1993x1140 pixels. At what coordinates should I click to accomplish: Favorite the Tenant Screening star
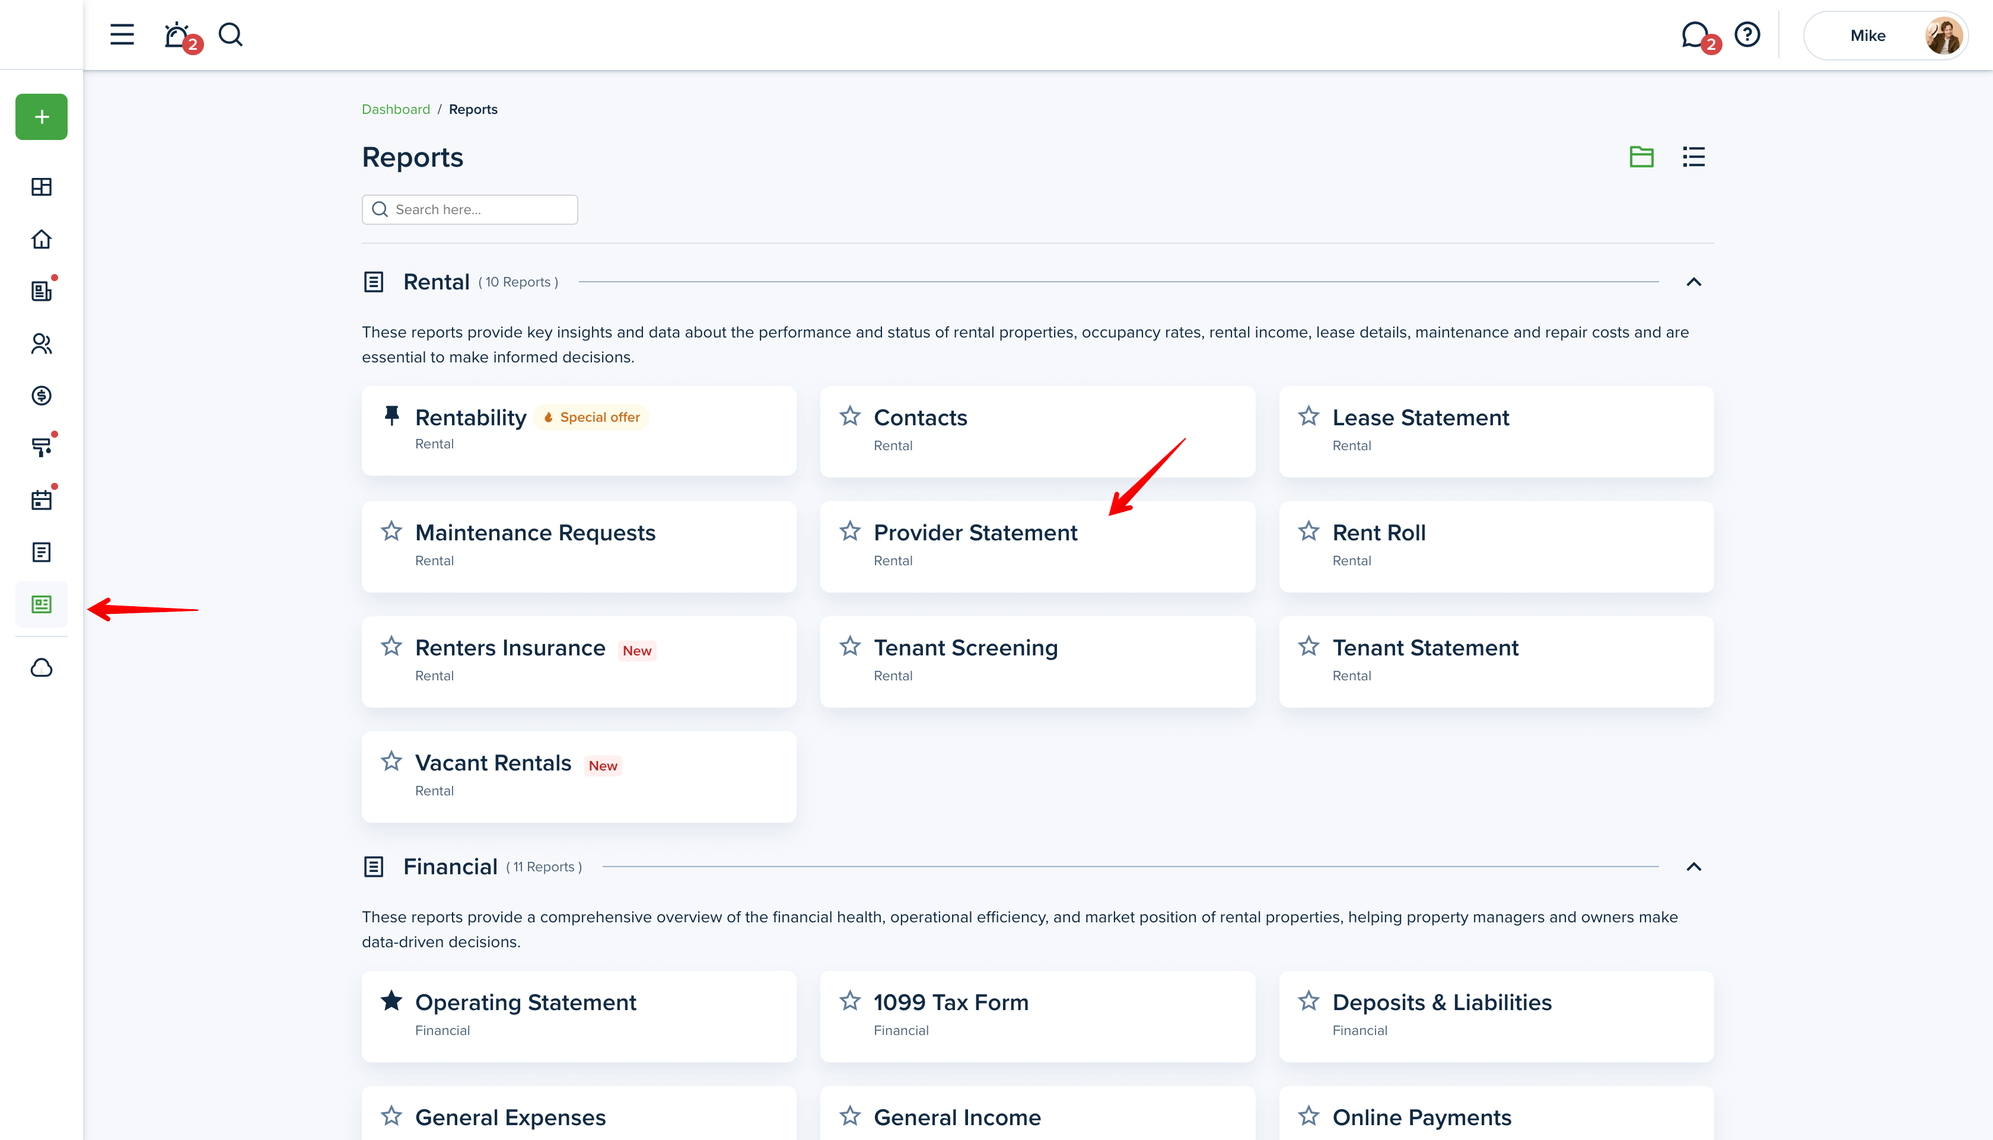click(850, 646)
